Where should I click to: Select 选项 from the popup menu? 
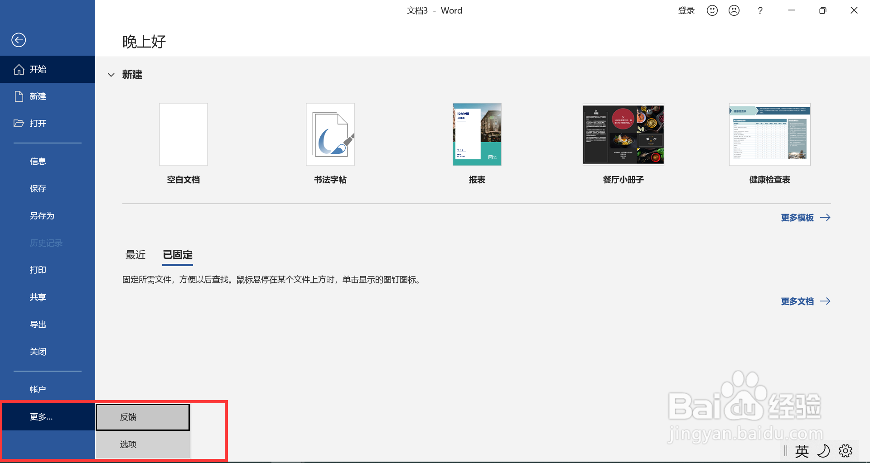click(143, 444)
